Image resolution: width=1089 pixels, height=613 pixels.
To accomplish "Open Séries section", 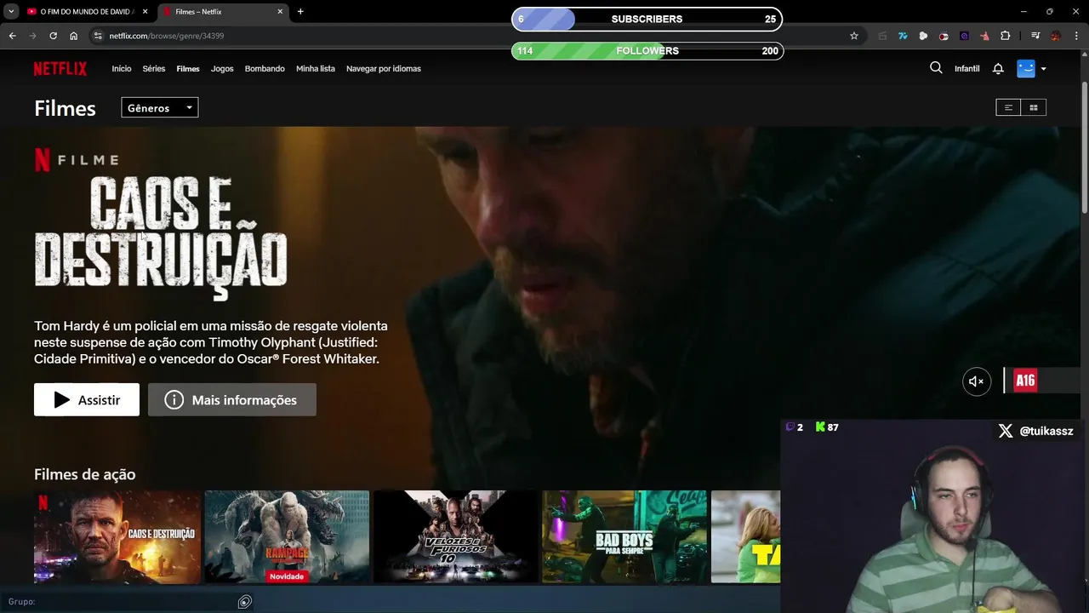I will [154, 69].
